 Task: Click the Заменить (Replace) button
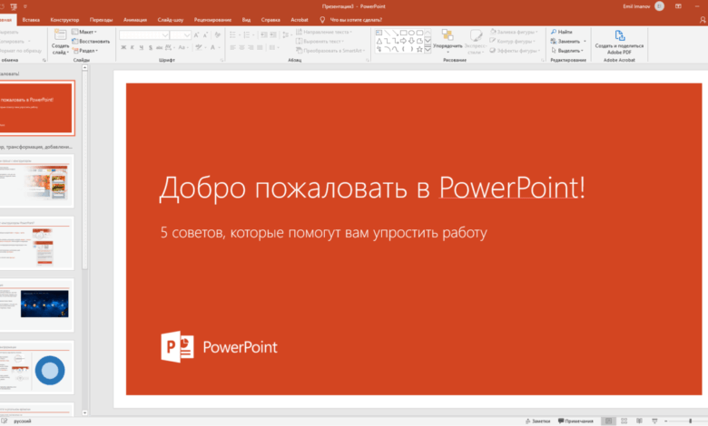pos(568,41)
